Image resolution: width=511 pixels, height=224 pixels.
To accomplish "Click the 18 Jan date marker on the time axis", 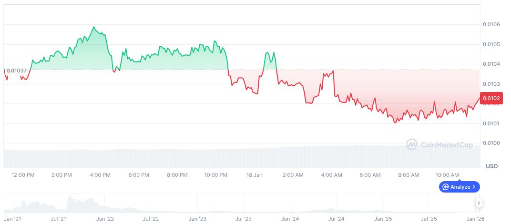I will click(x=255, y=175).
